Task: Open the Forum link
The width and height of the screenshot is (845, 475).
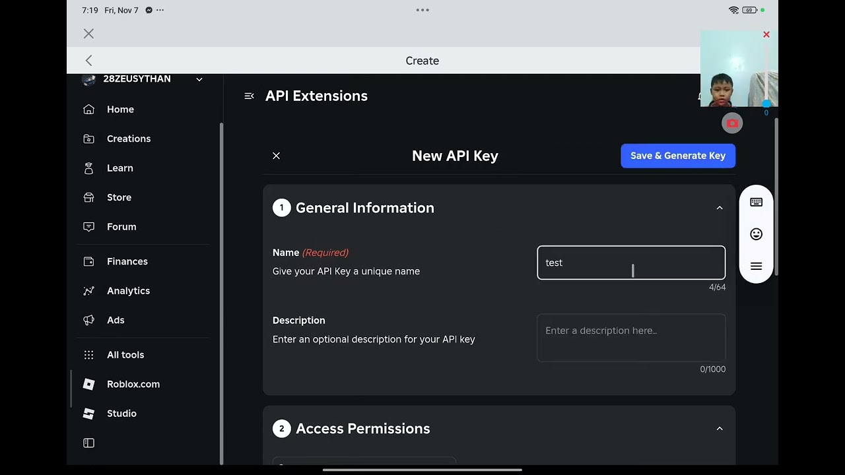Action: [121, 226]
